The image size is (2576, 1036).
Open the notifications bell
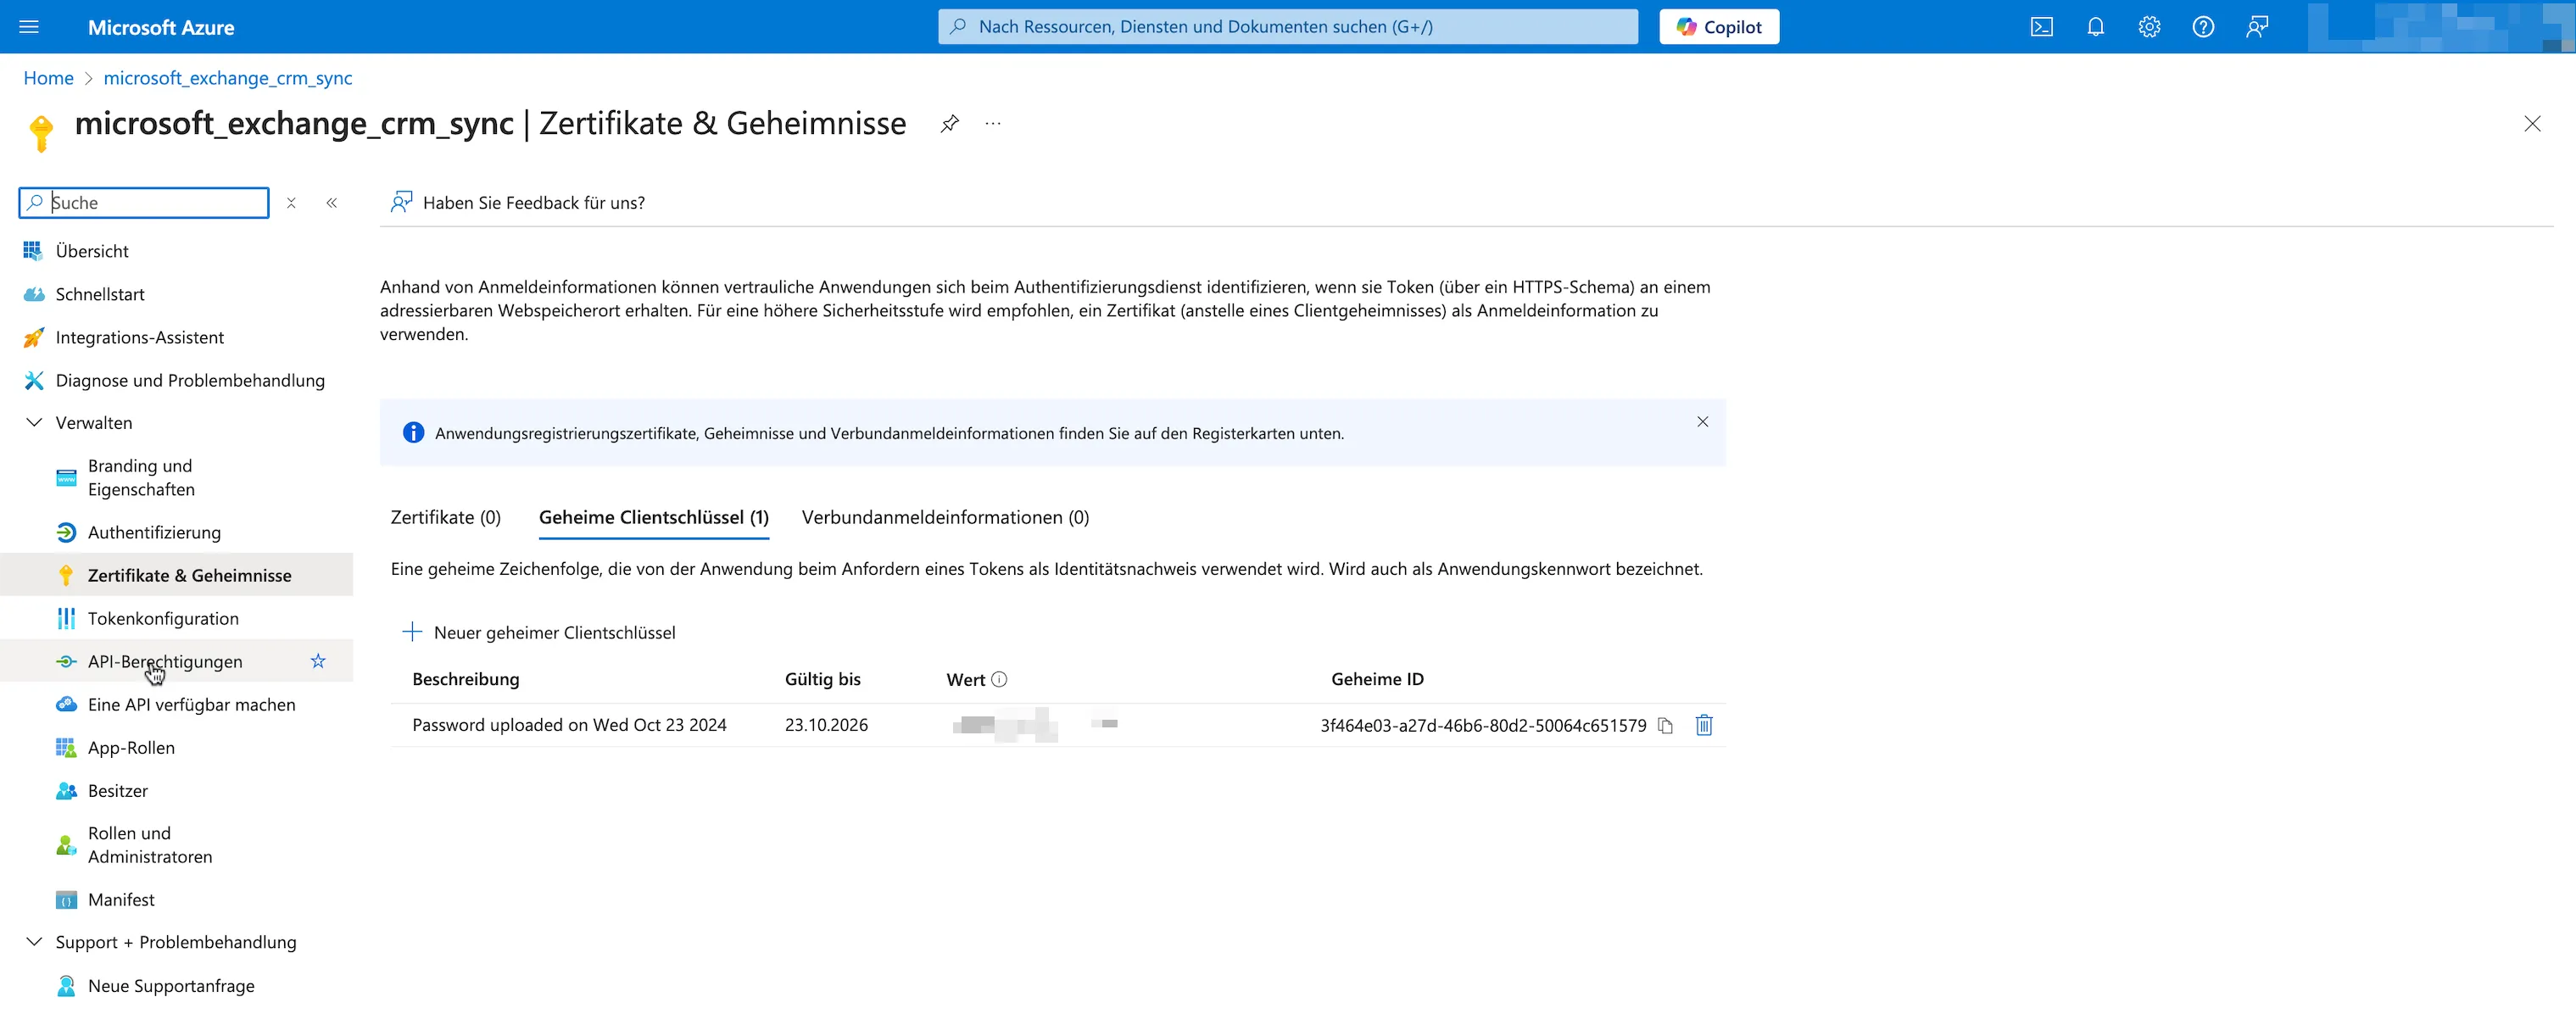point(2095,27)
